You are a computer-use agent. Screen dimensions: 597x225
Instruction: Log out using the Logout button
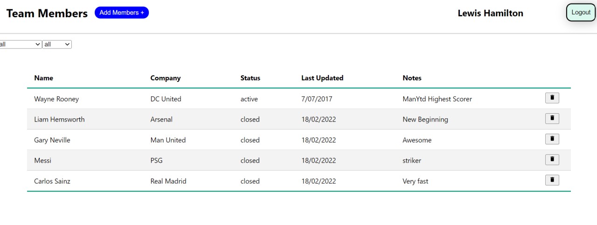[581, 13]
